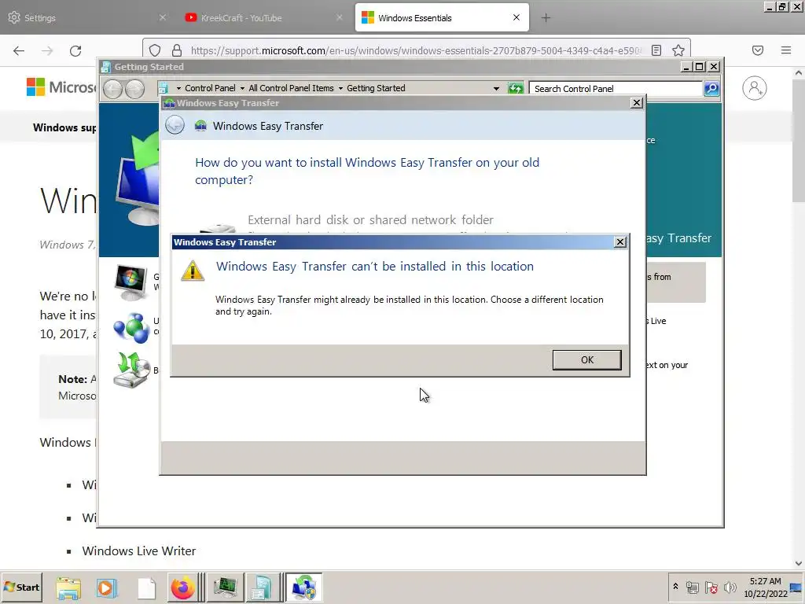Expand the Control Panel breadcrumb dropdown arrow
This screenshot has width=805, height=604.
coord(178,88)
